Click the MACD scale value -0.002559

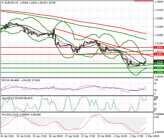point(158,132)
